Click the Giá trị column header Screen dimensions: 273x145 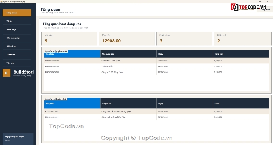(241, 103)
